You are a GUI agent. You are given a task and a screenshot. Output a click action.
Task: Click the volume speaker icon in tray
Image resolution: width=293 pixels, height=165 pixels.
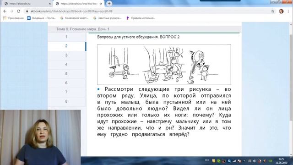tap(255, 161)
